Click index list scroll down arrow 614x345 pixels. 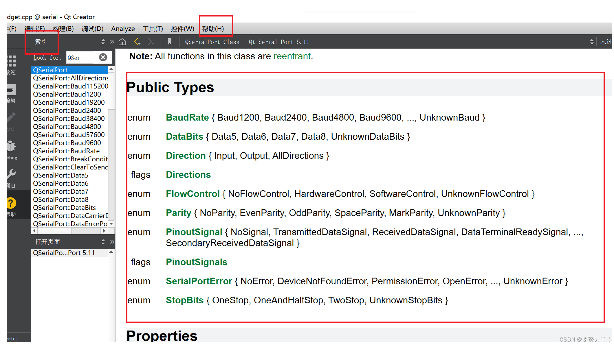(111, 224)
